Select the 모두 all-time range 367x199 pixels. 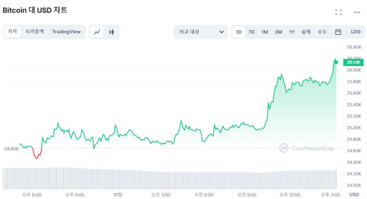322,32
